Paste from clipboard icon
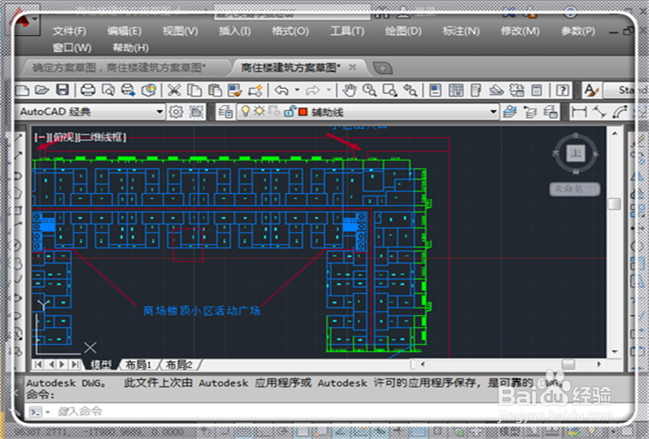Screen dimensions: 649x439 (215, 90)
